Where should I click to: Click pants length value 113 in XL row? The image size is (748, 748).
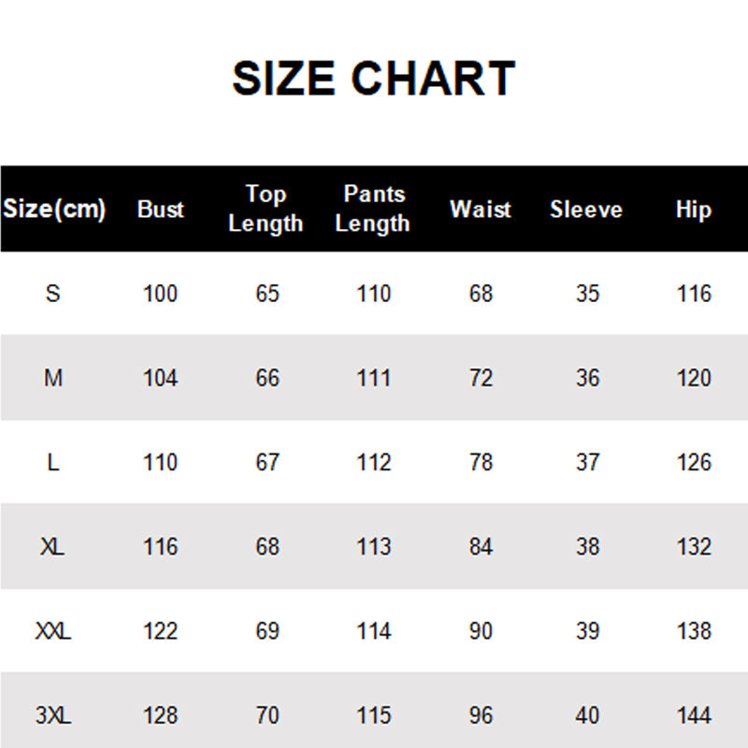coord(373,546)
